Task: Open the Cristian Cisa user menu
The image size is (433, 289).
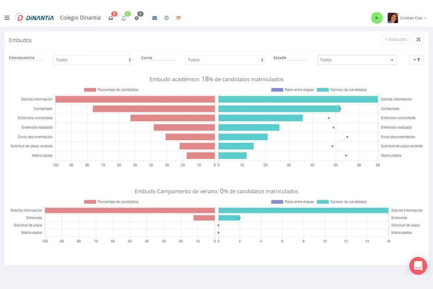Action: point(413,18)
